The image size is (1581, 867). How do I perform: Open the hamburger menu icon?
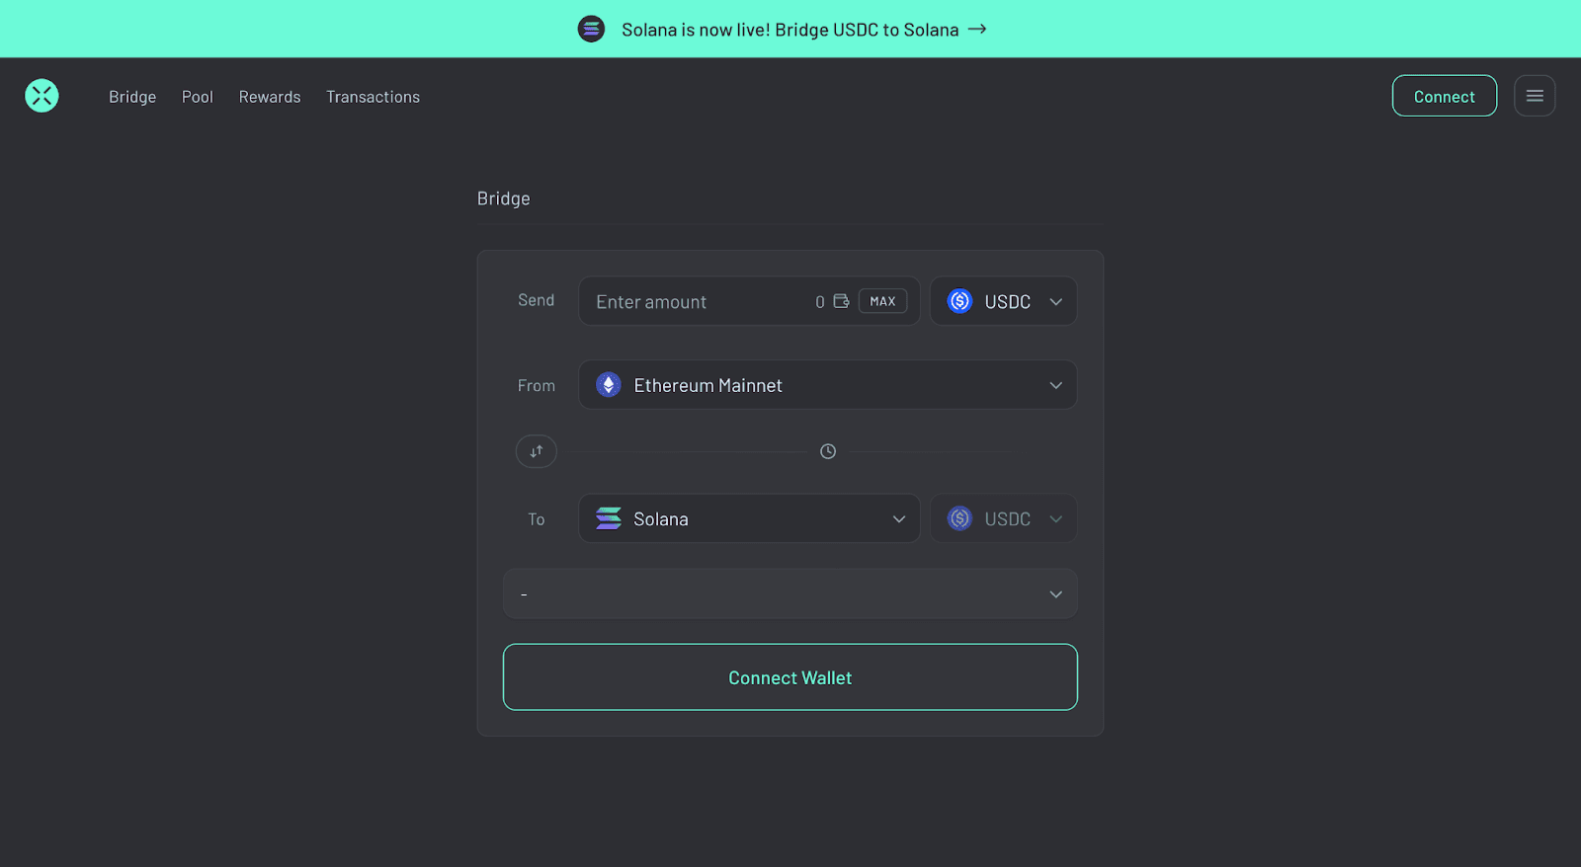pyautogui.click(x=1535, y=96)
